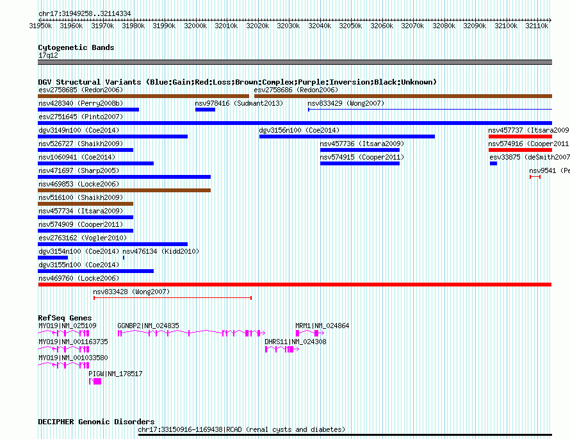
Task: Click the esv2758686 (Redon2006) variant label
Action: (296, 90)
